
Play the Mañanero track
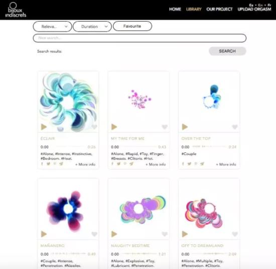(44, 234)
